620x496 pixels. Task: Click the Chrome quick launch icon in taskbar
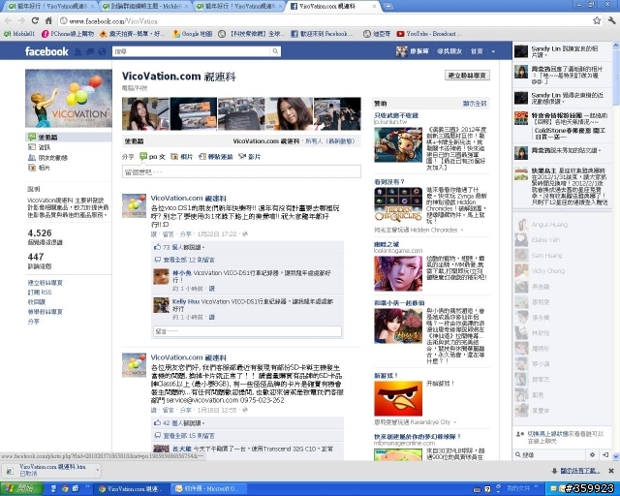click(65, 489)
